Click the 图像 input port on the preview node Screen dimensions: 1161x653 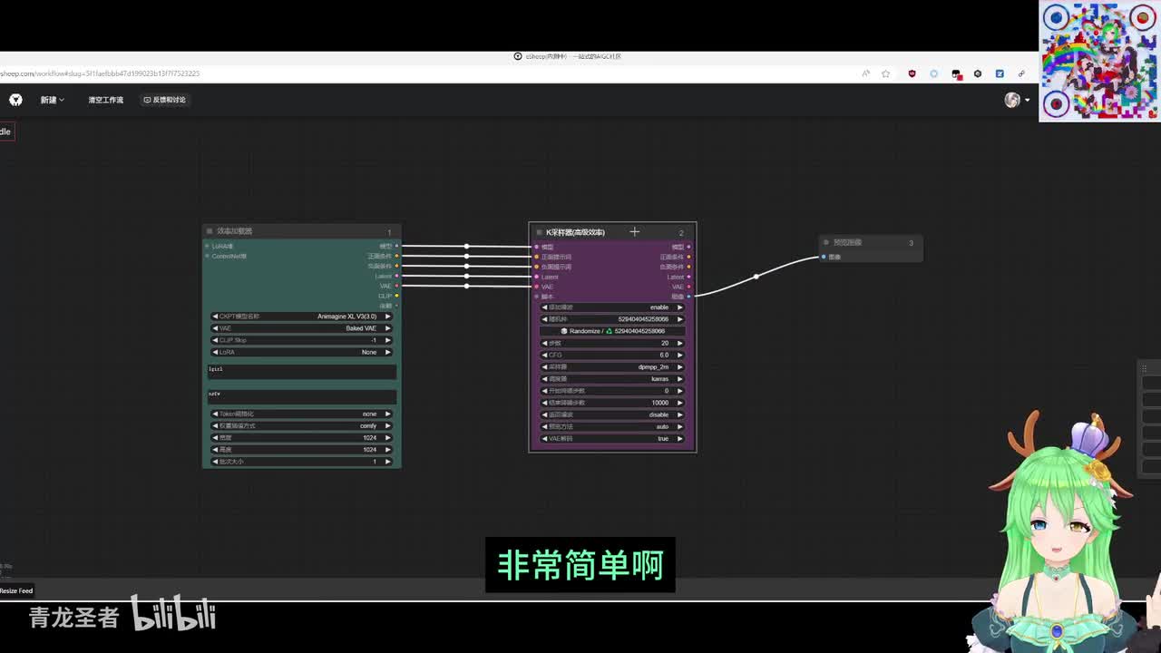[x=824, y=257]
